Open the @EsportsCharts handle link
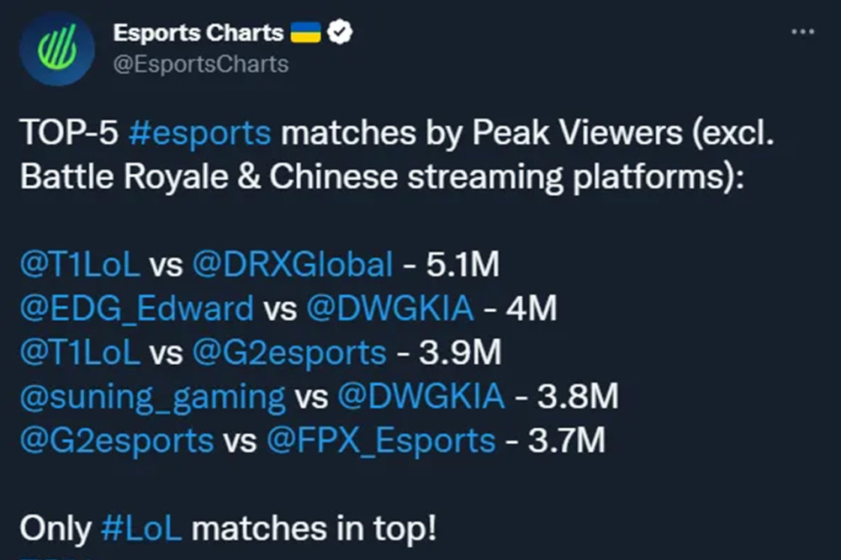The width and height of the screenshot is (841, 560). point(200,64)
